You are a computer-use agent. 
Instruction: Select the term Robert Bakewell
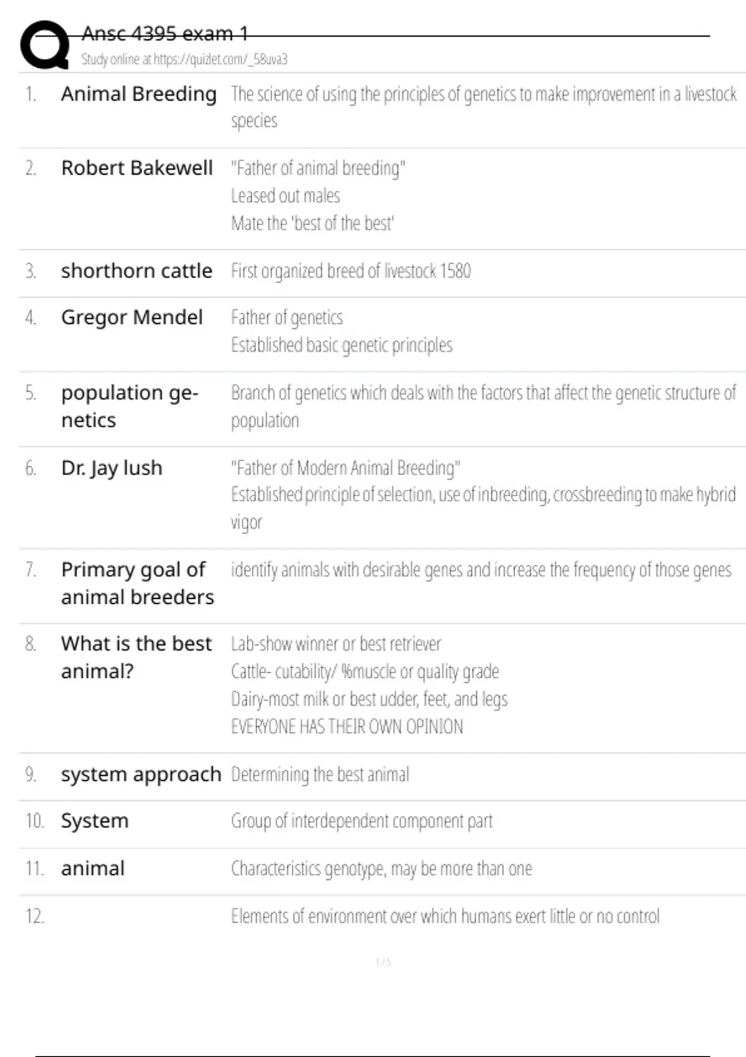pos(137,168)
